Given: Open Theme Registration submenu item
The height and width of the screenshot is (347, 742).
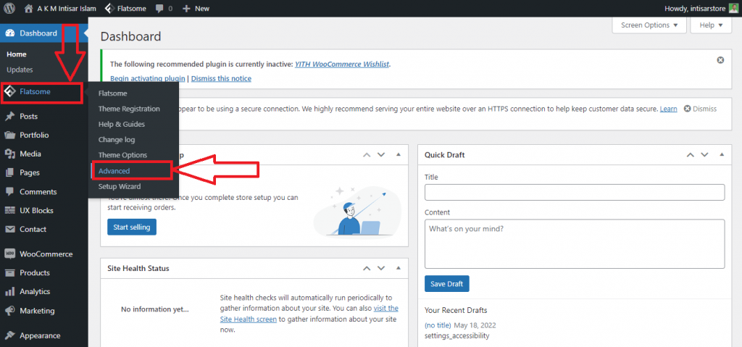Looking at the screenshot, I should click(x=129, y=109).
